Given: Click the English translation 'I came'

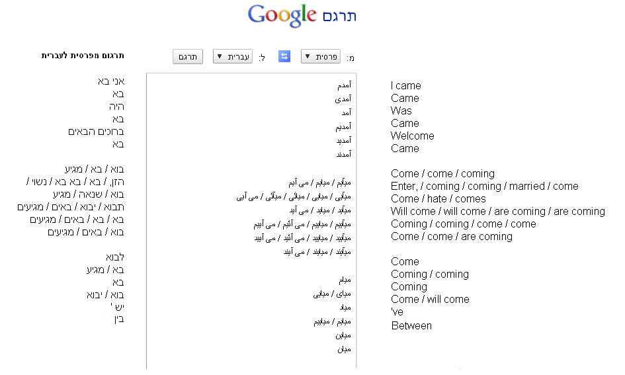Looking at the screenshot, I should point(405,85).
